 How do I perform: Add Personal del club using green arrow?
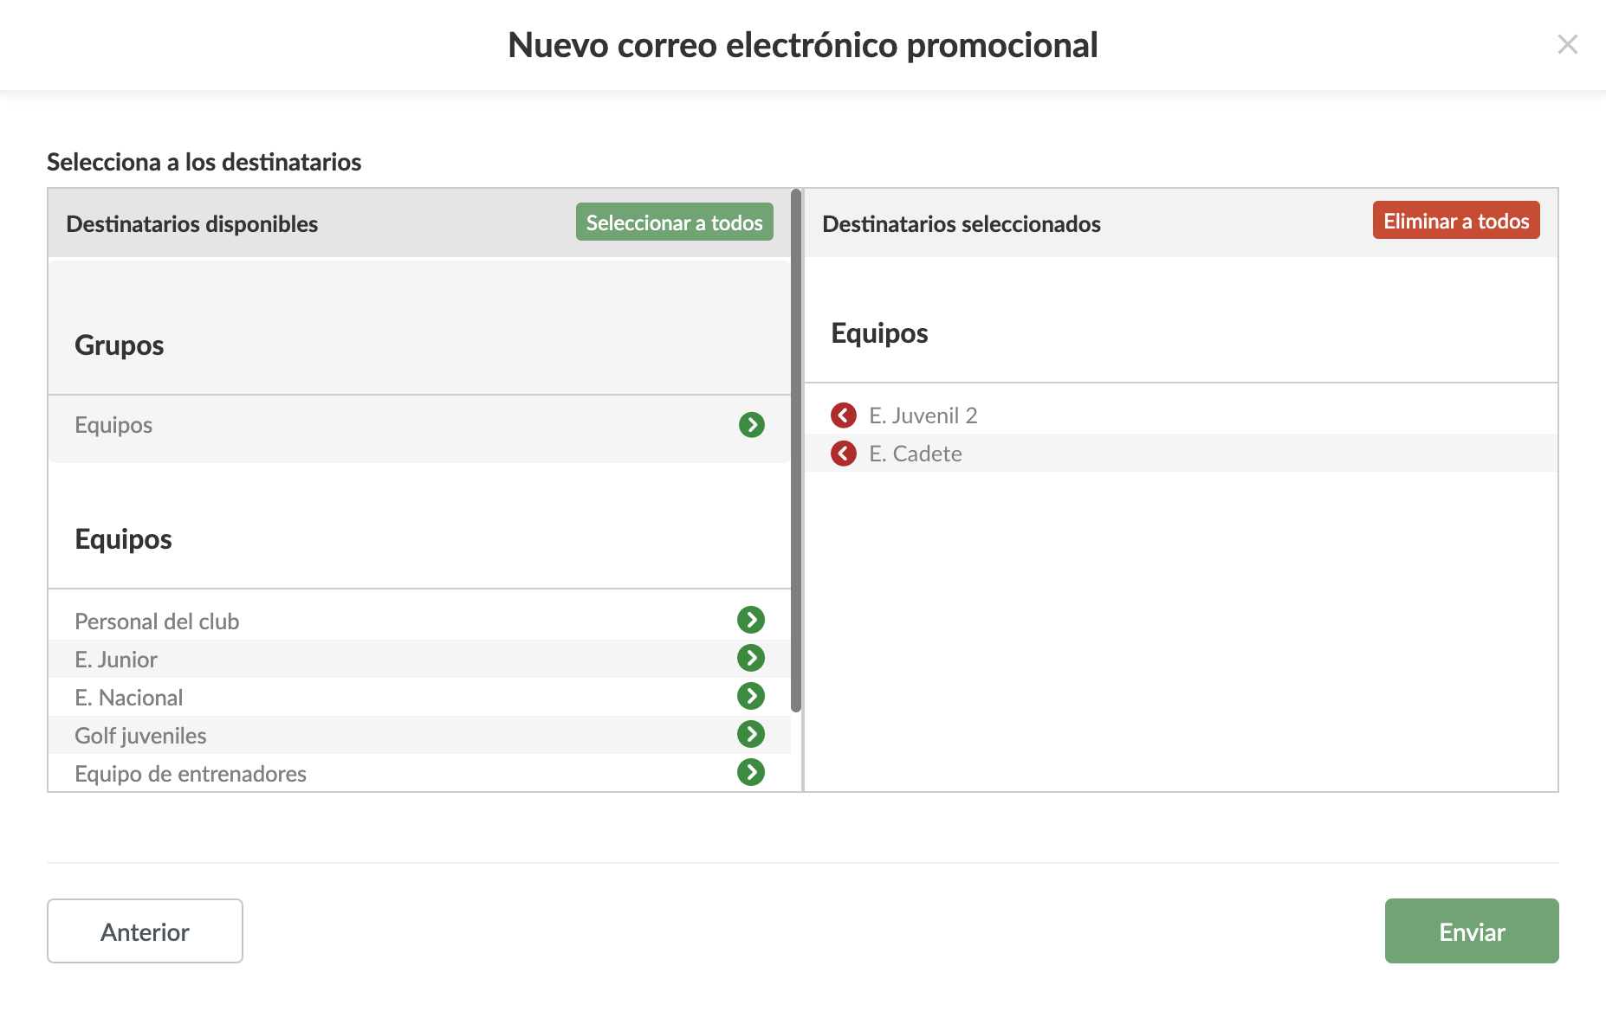click(752, 619)
